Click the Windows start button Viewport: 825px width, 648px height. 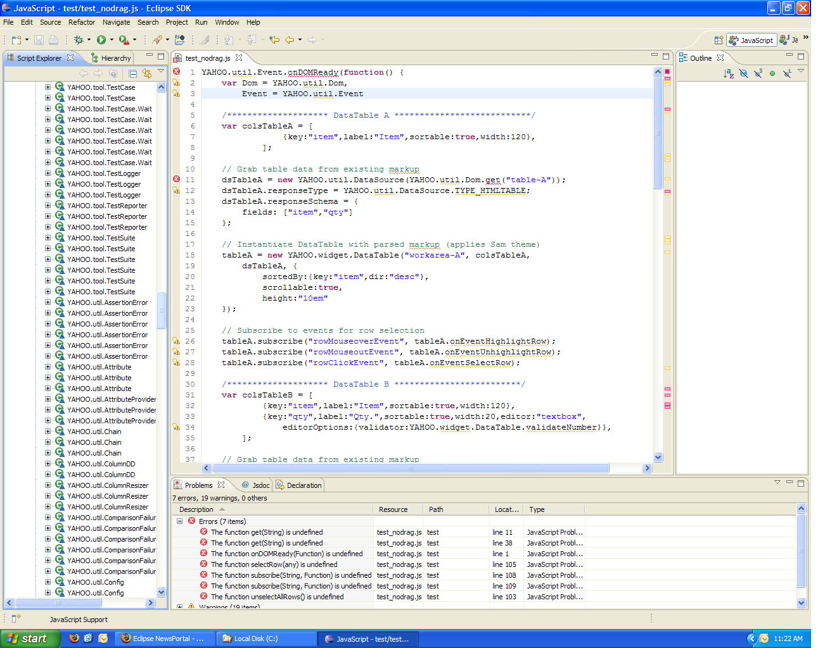click(30, 639)
